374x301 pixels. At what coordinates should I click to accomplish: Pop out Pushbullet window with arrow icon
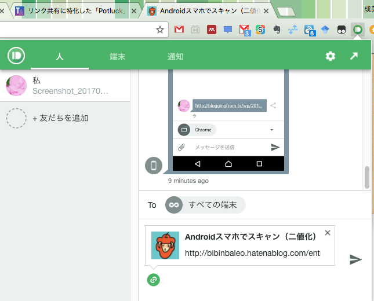pos(354,56)
